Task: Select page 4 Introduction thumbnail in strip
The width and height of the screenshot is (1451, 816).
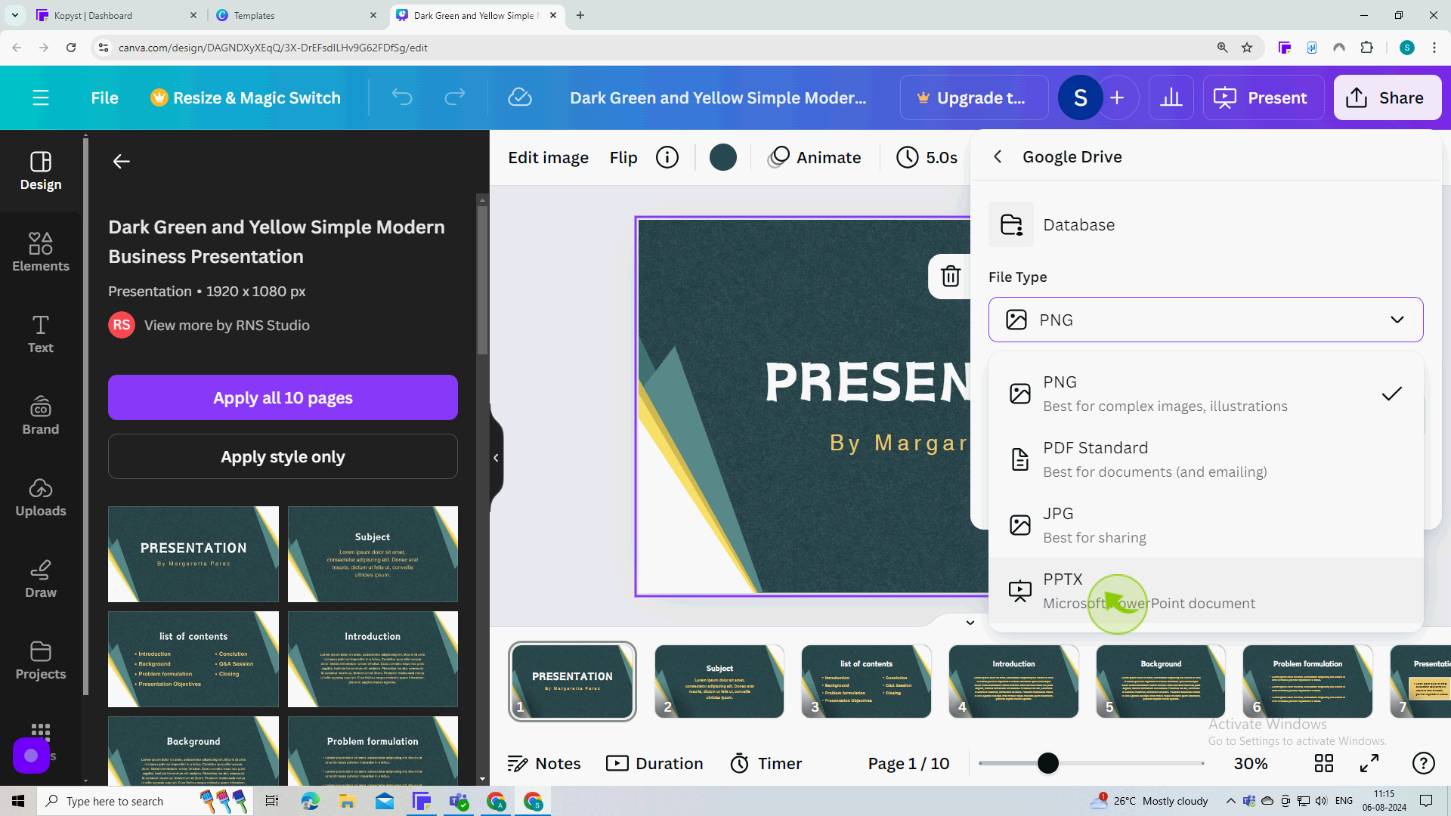Action: click(1013, 681)
